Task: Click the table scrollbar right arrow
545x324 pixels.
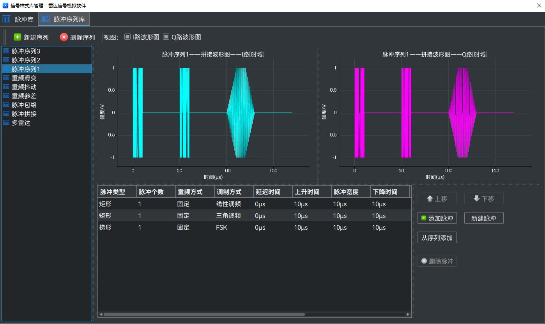Action: click(x=408, y=314)
